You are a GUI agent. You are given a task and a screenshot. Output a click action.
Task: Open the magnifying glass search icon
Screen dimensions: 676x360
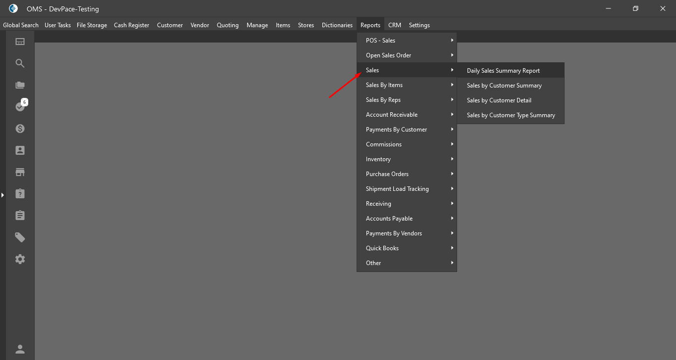pos(20,63)
